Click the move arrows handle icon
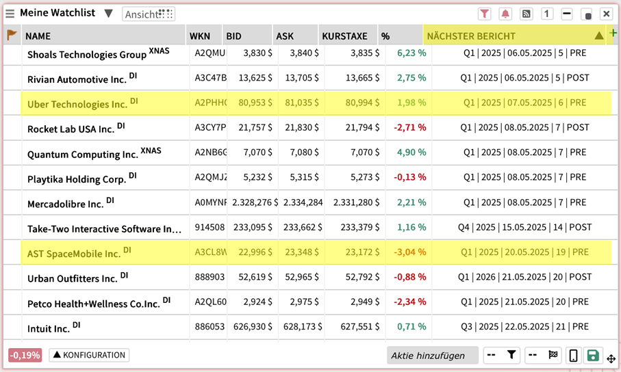This screenshot has height=372, width=621. coord(611,358)
